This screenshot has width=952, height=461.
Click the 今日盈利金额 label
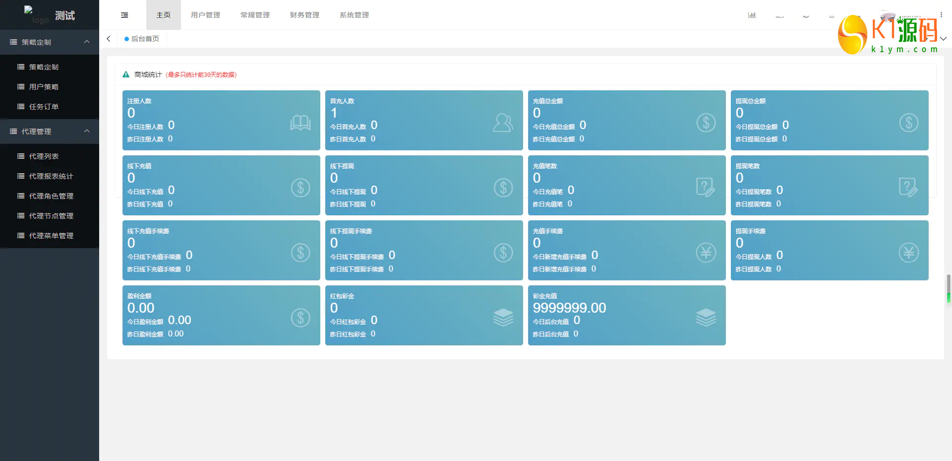pos(145,322)
